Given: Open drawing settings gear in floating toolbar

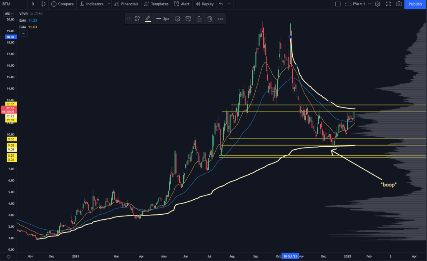Looking at the screenshot, I should [178, 19].
